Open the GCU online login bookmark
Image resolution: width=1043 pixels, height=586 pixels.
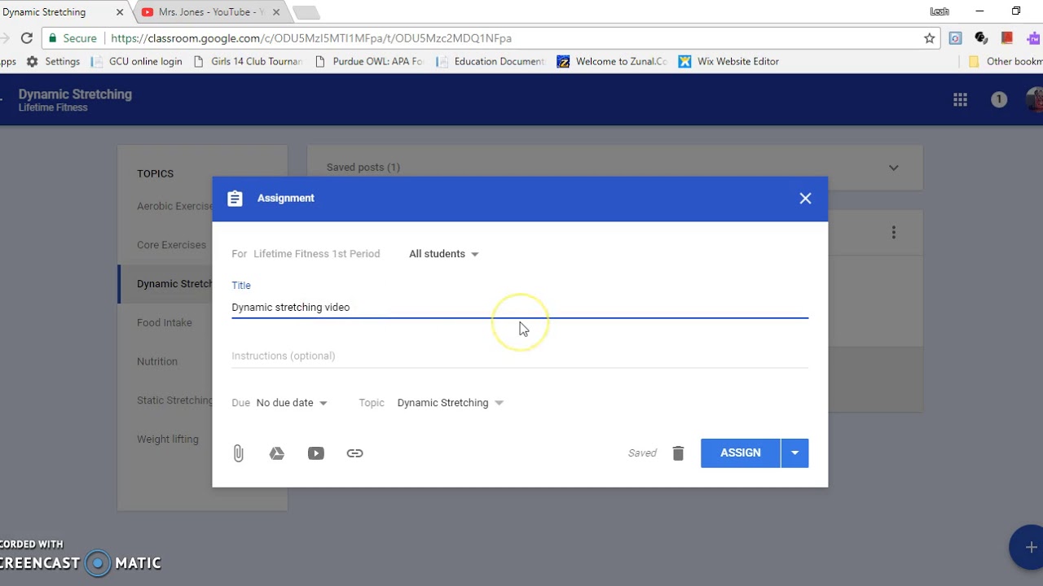(136, 61)
